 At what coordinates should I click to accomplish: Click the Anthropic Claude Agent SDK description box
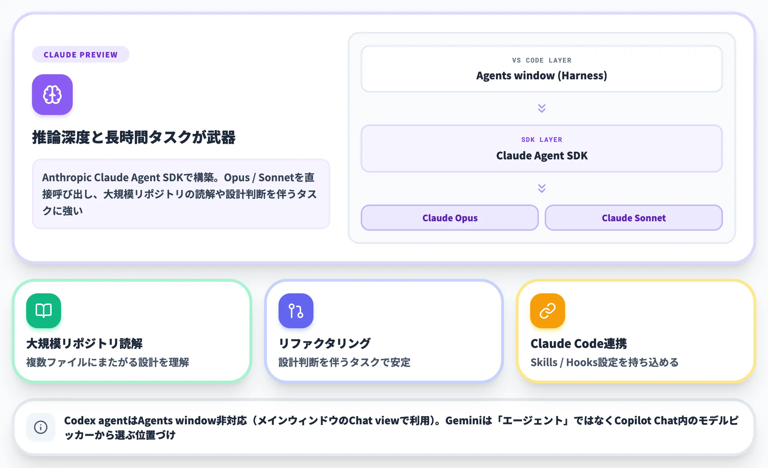(181, 194)
